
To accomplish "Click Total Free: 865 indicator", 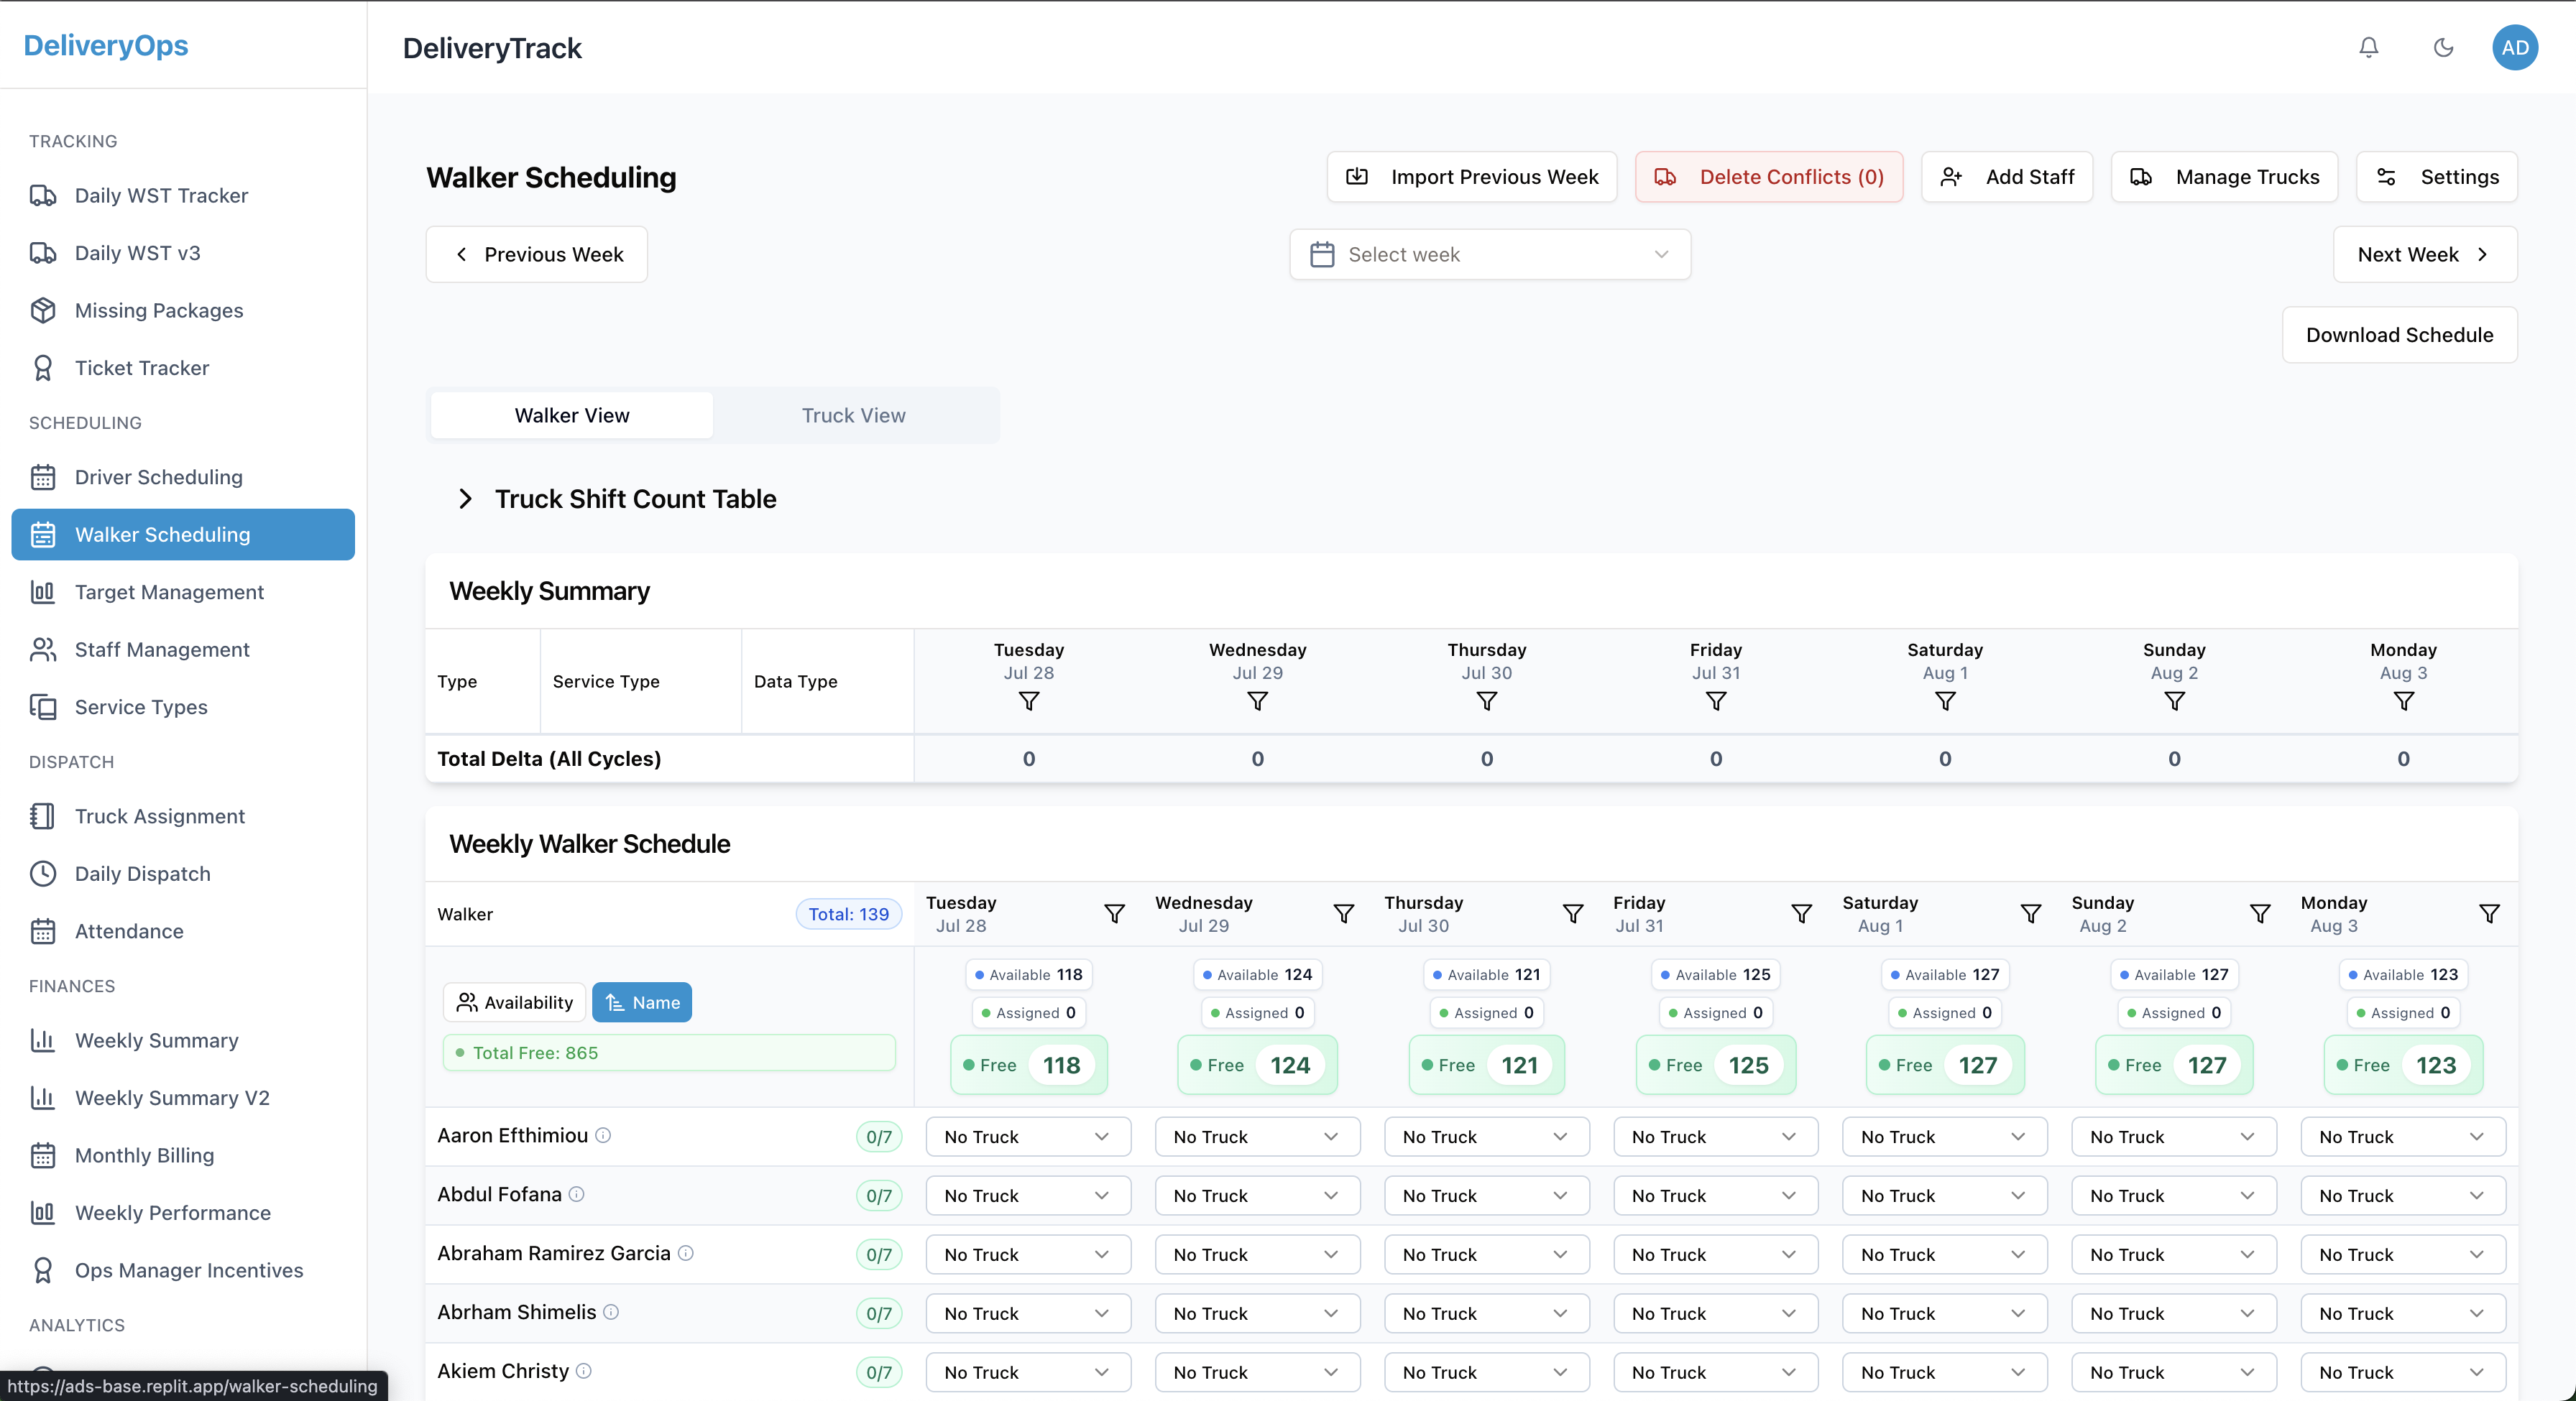I will point(668,1053).
